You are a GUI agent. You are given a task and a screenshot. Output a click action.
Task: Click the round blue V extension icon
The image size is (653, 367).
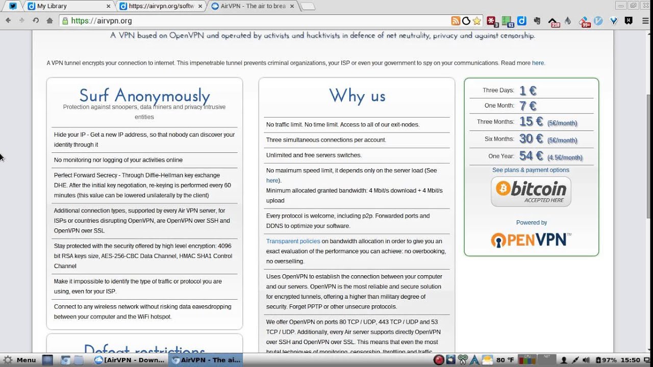click(598, 21)
